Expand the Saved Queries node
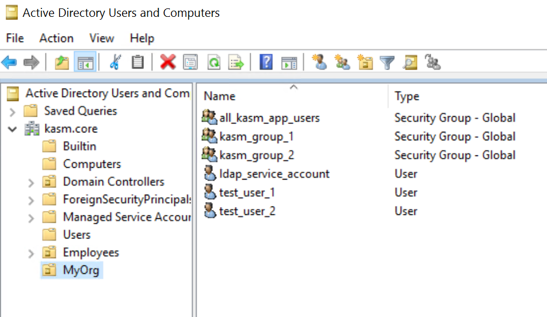 click(x=13, y=111)
